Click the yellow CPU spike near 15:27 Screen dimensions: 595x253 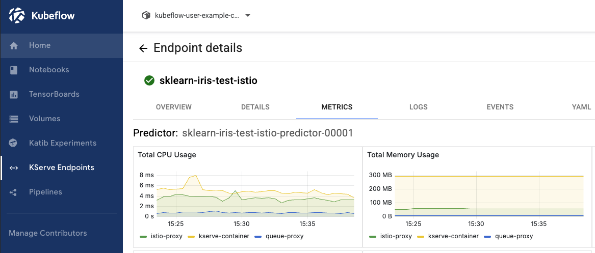pyautogui.click(x=195, y=176)
